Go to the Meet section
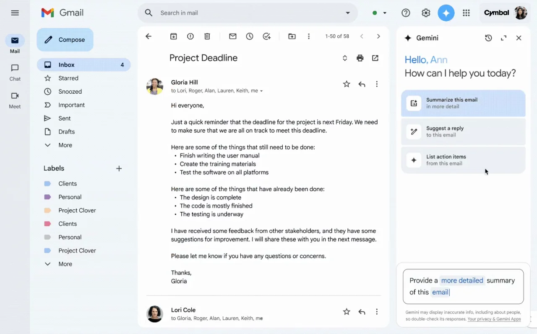The width and height of the screenshot is (537, 334). click(15, 100)
